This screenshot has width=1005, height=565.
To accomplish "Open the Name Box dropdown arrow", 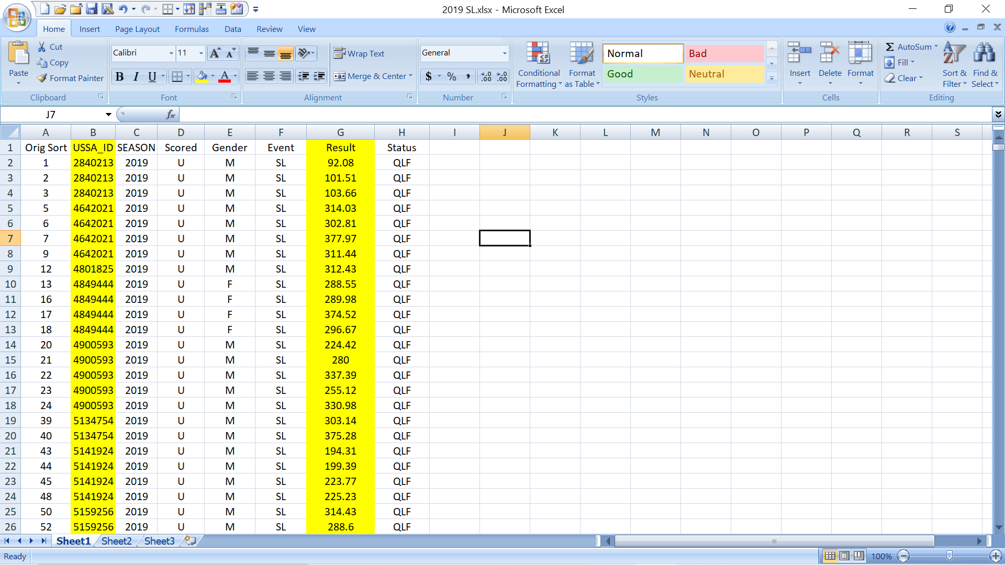I will pos(108,115).
